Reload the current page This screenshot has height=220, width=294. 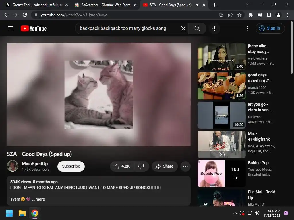25,15
